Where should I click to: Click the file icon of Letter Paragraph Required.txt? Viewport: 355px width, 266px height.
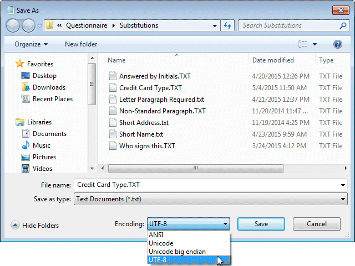click(x=113, y=99)
